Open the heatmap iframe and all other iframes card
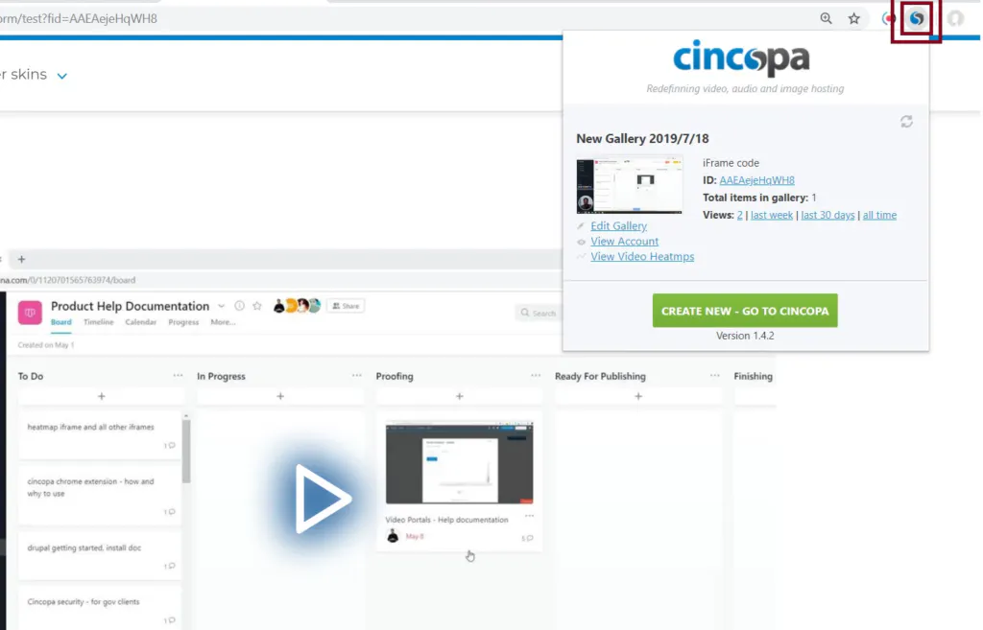The width and height of the screenshot is (983, 630). [x=100, y=435]
